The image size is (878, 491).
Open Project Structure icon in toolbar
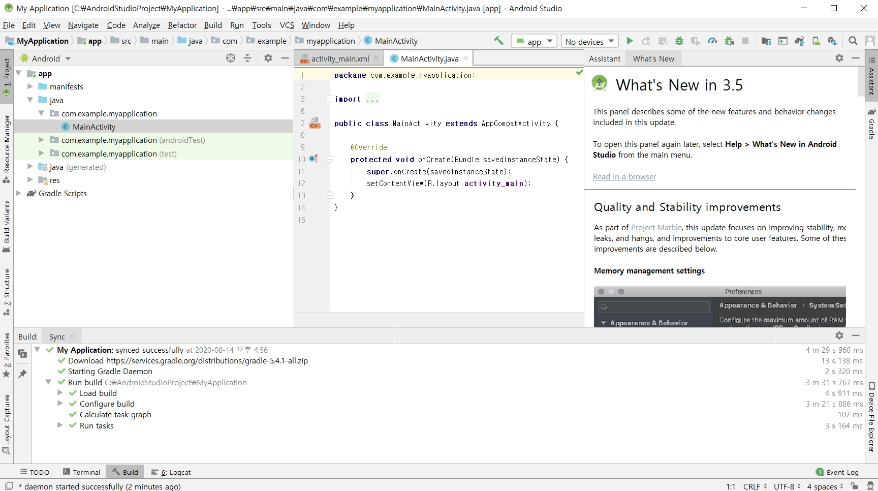pyautogui.click(x=766, y=41)
